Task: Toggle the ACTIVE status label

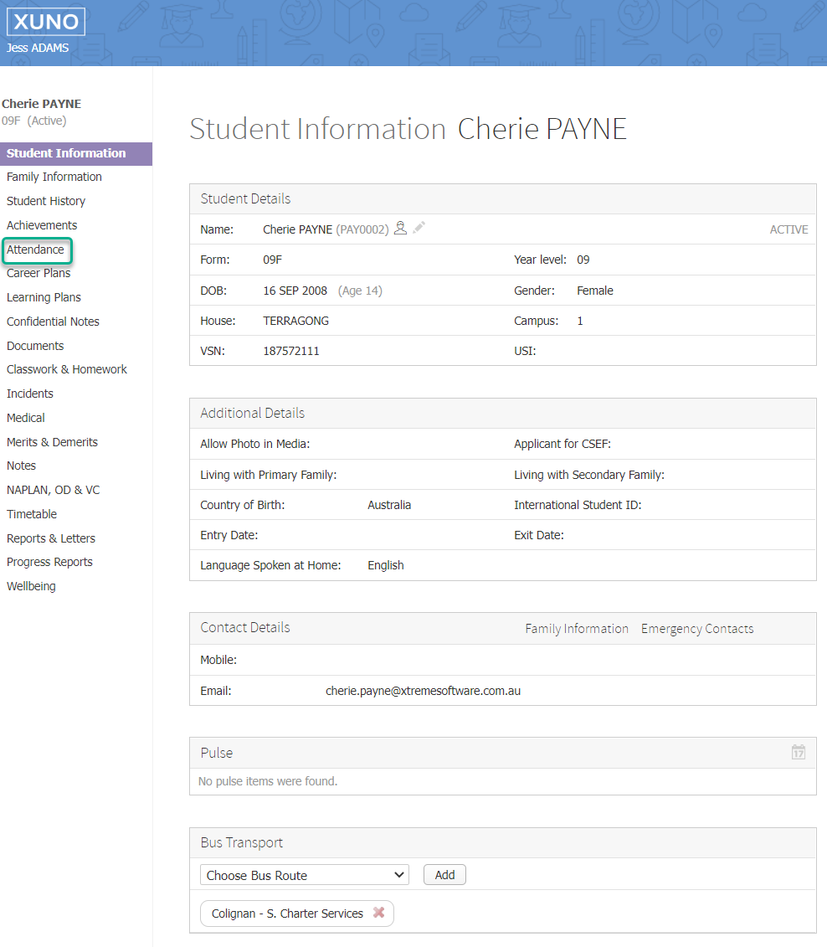Action: pyautogui.click(x=788, y=229)
